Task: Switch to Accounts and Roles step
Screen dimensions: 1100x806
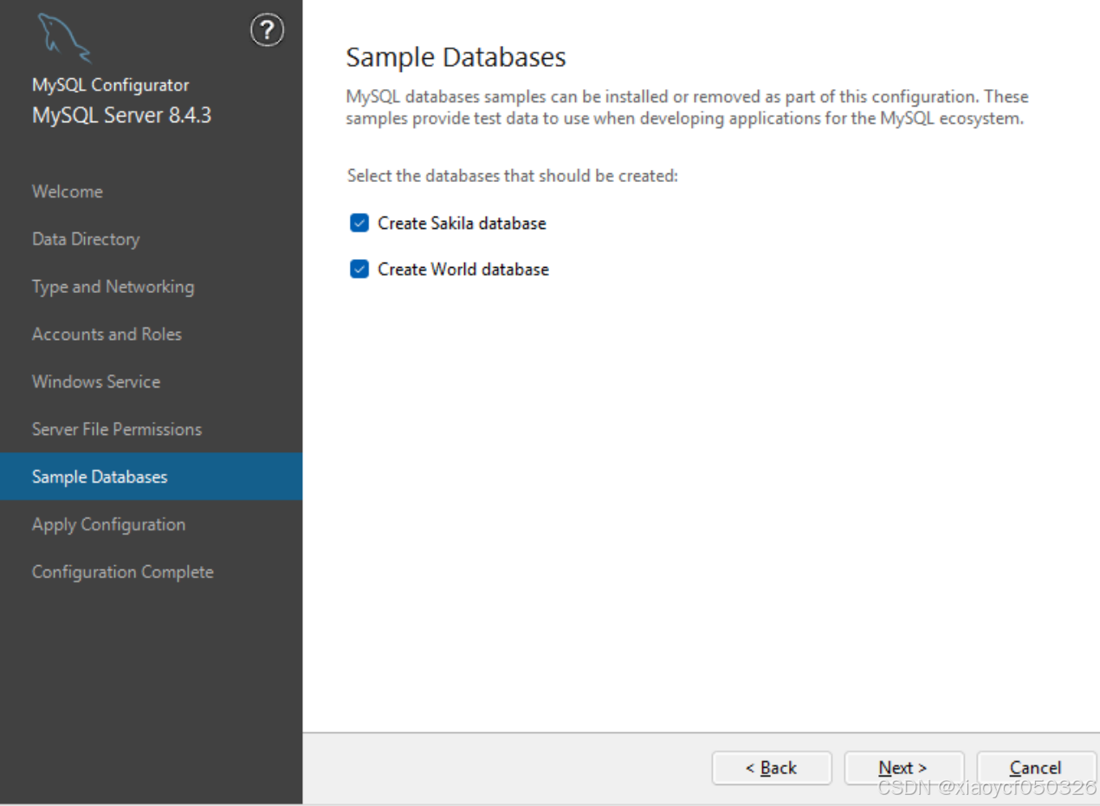Action: (107, 335)
